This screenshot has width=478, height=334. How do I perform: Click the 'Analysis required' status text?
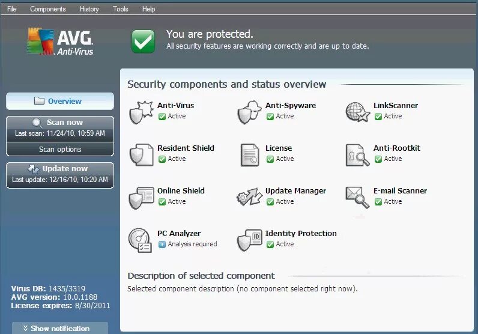click(192, 244)
